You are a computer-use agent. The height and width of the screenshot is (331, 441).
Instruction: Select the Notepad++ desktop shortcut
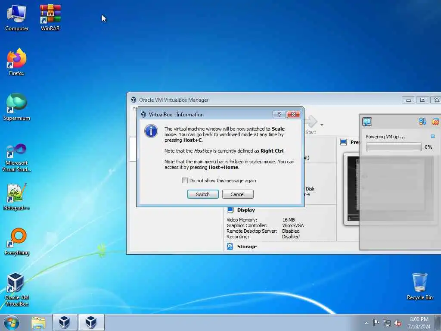coord(17,197)
